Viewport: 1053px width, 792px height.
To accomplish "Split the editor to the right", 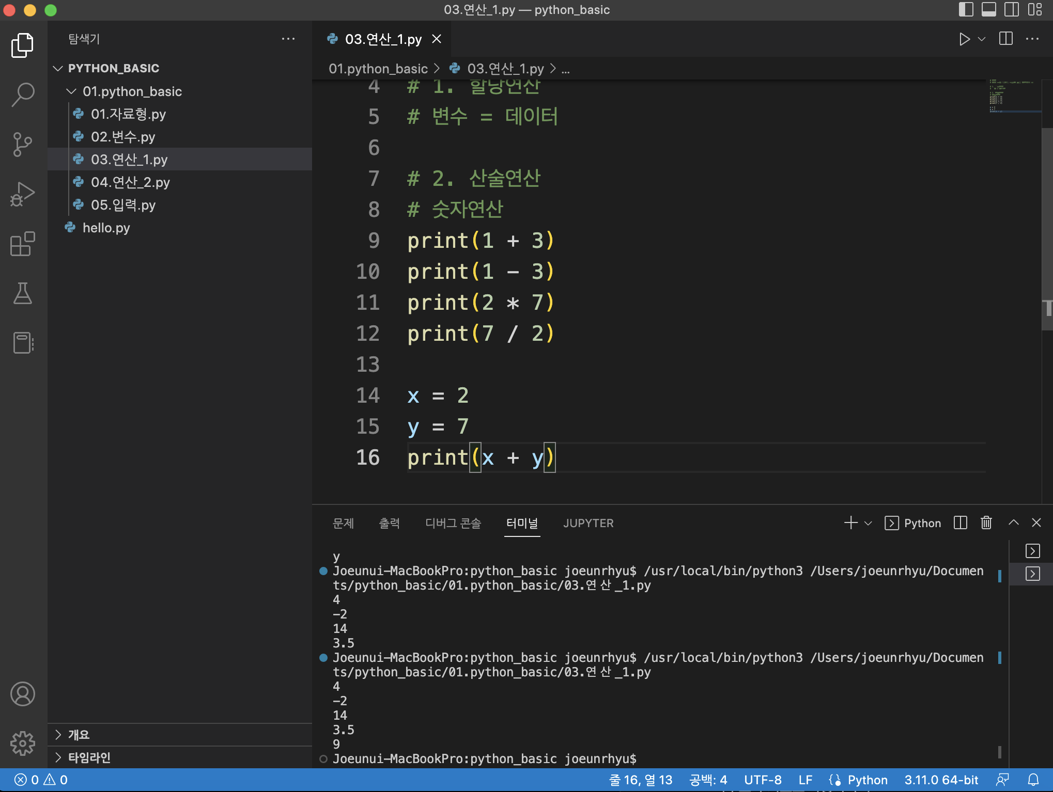I will click(x=1006, y=39).
